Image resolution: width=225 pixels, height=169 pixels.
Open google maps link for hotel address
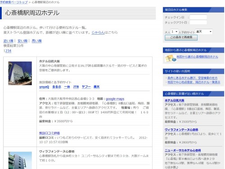[x=115, y=99]
